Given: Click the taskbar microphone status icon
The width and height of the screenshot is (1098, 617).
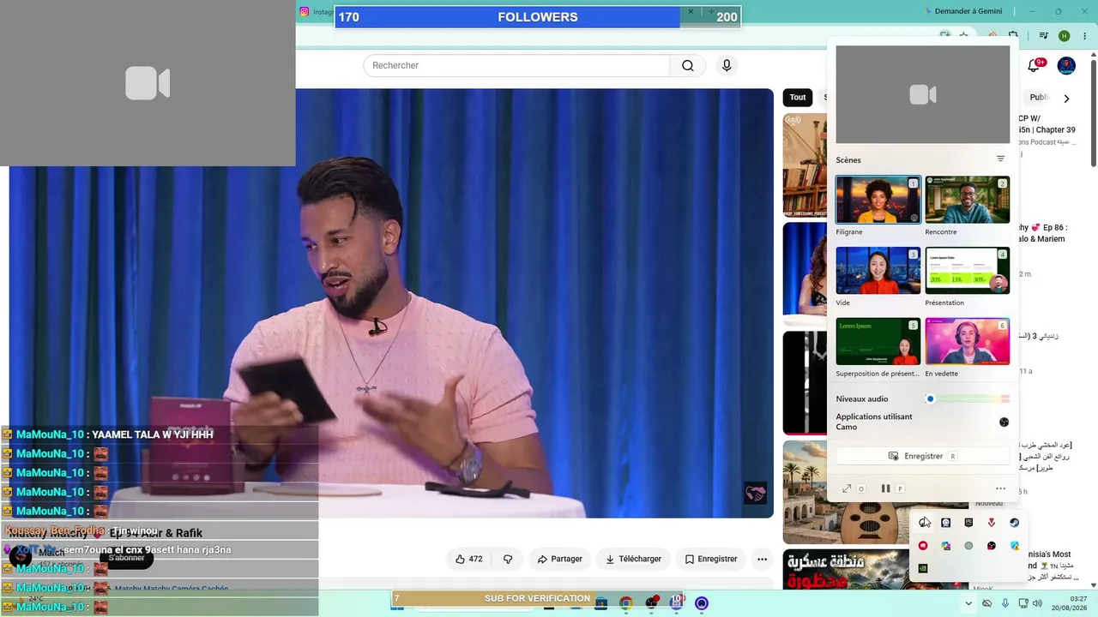Looking at the screenshot, I should (x=1005, y=603).
